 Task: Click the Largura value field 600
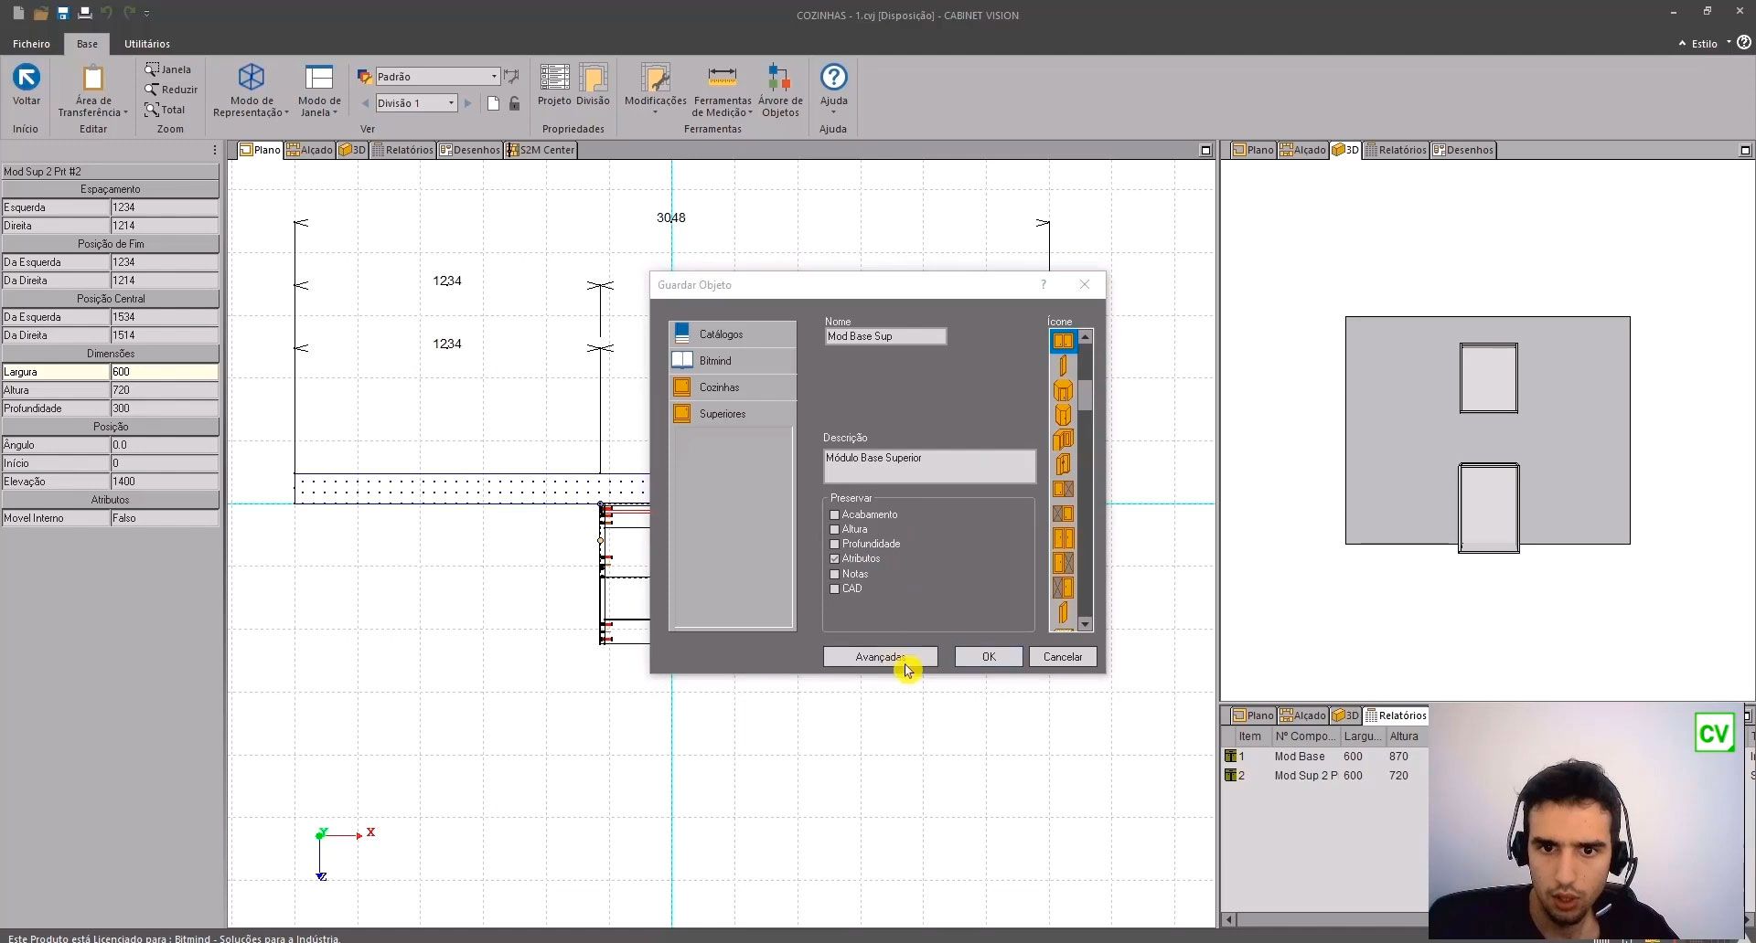[x=165, y=372]
